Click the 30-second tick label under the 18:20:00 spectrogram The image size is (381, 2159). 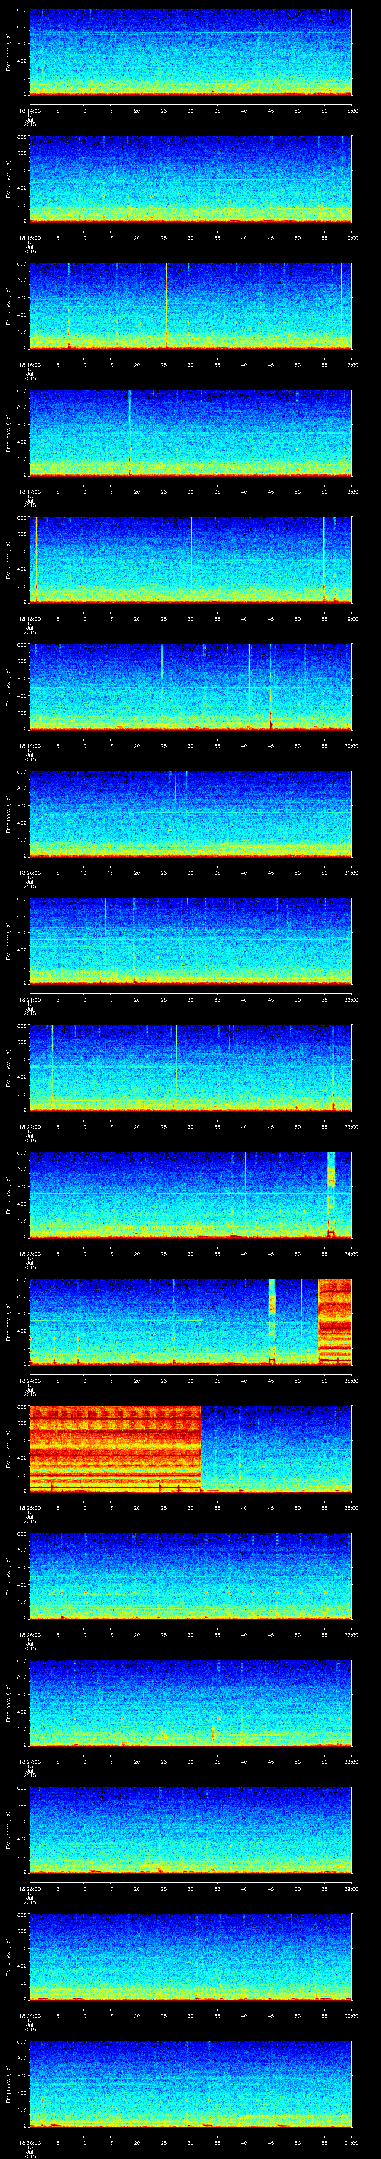pyautogui.click(x=191, y=873)
